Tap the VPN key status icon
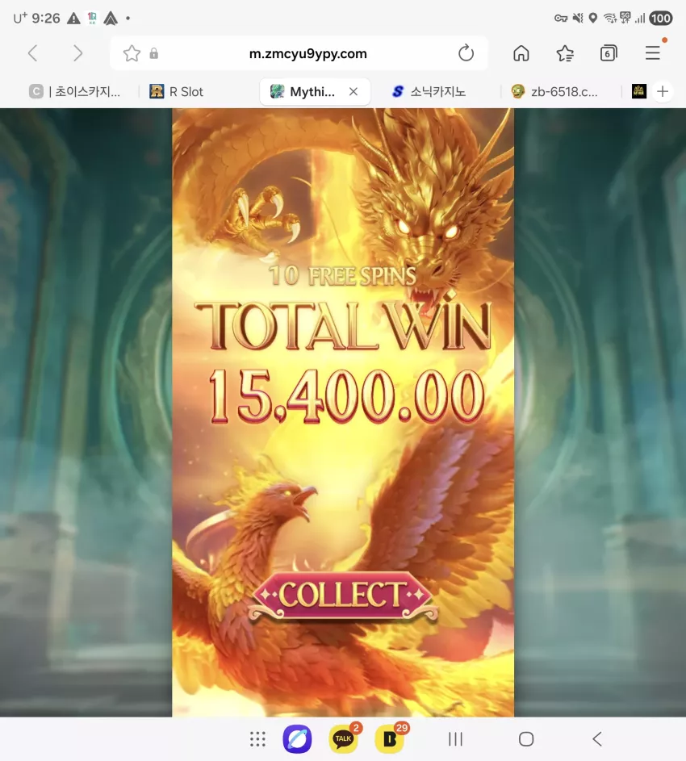This screenshot has height=761, width=686. [x=561, y=19]
